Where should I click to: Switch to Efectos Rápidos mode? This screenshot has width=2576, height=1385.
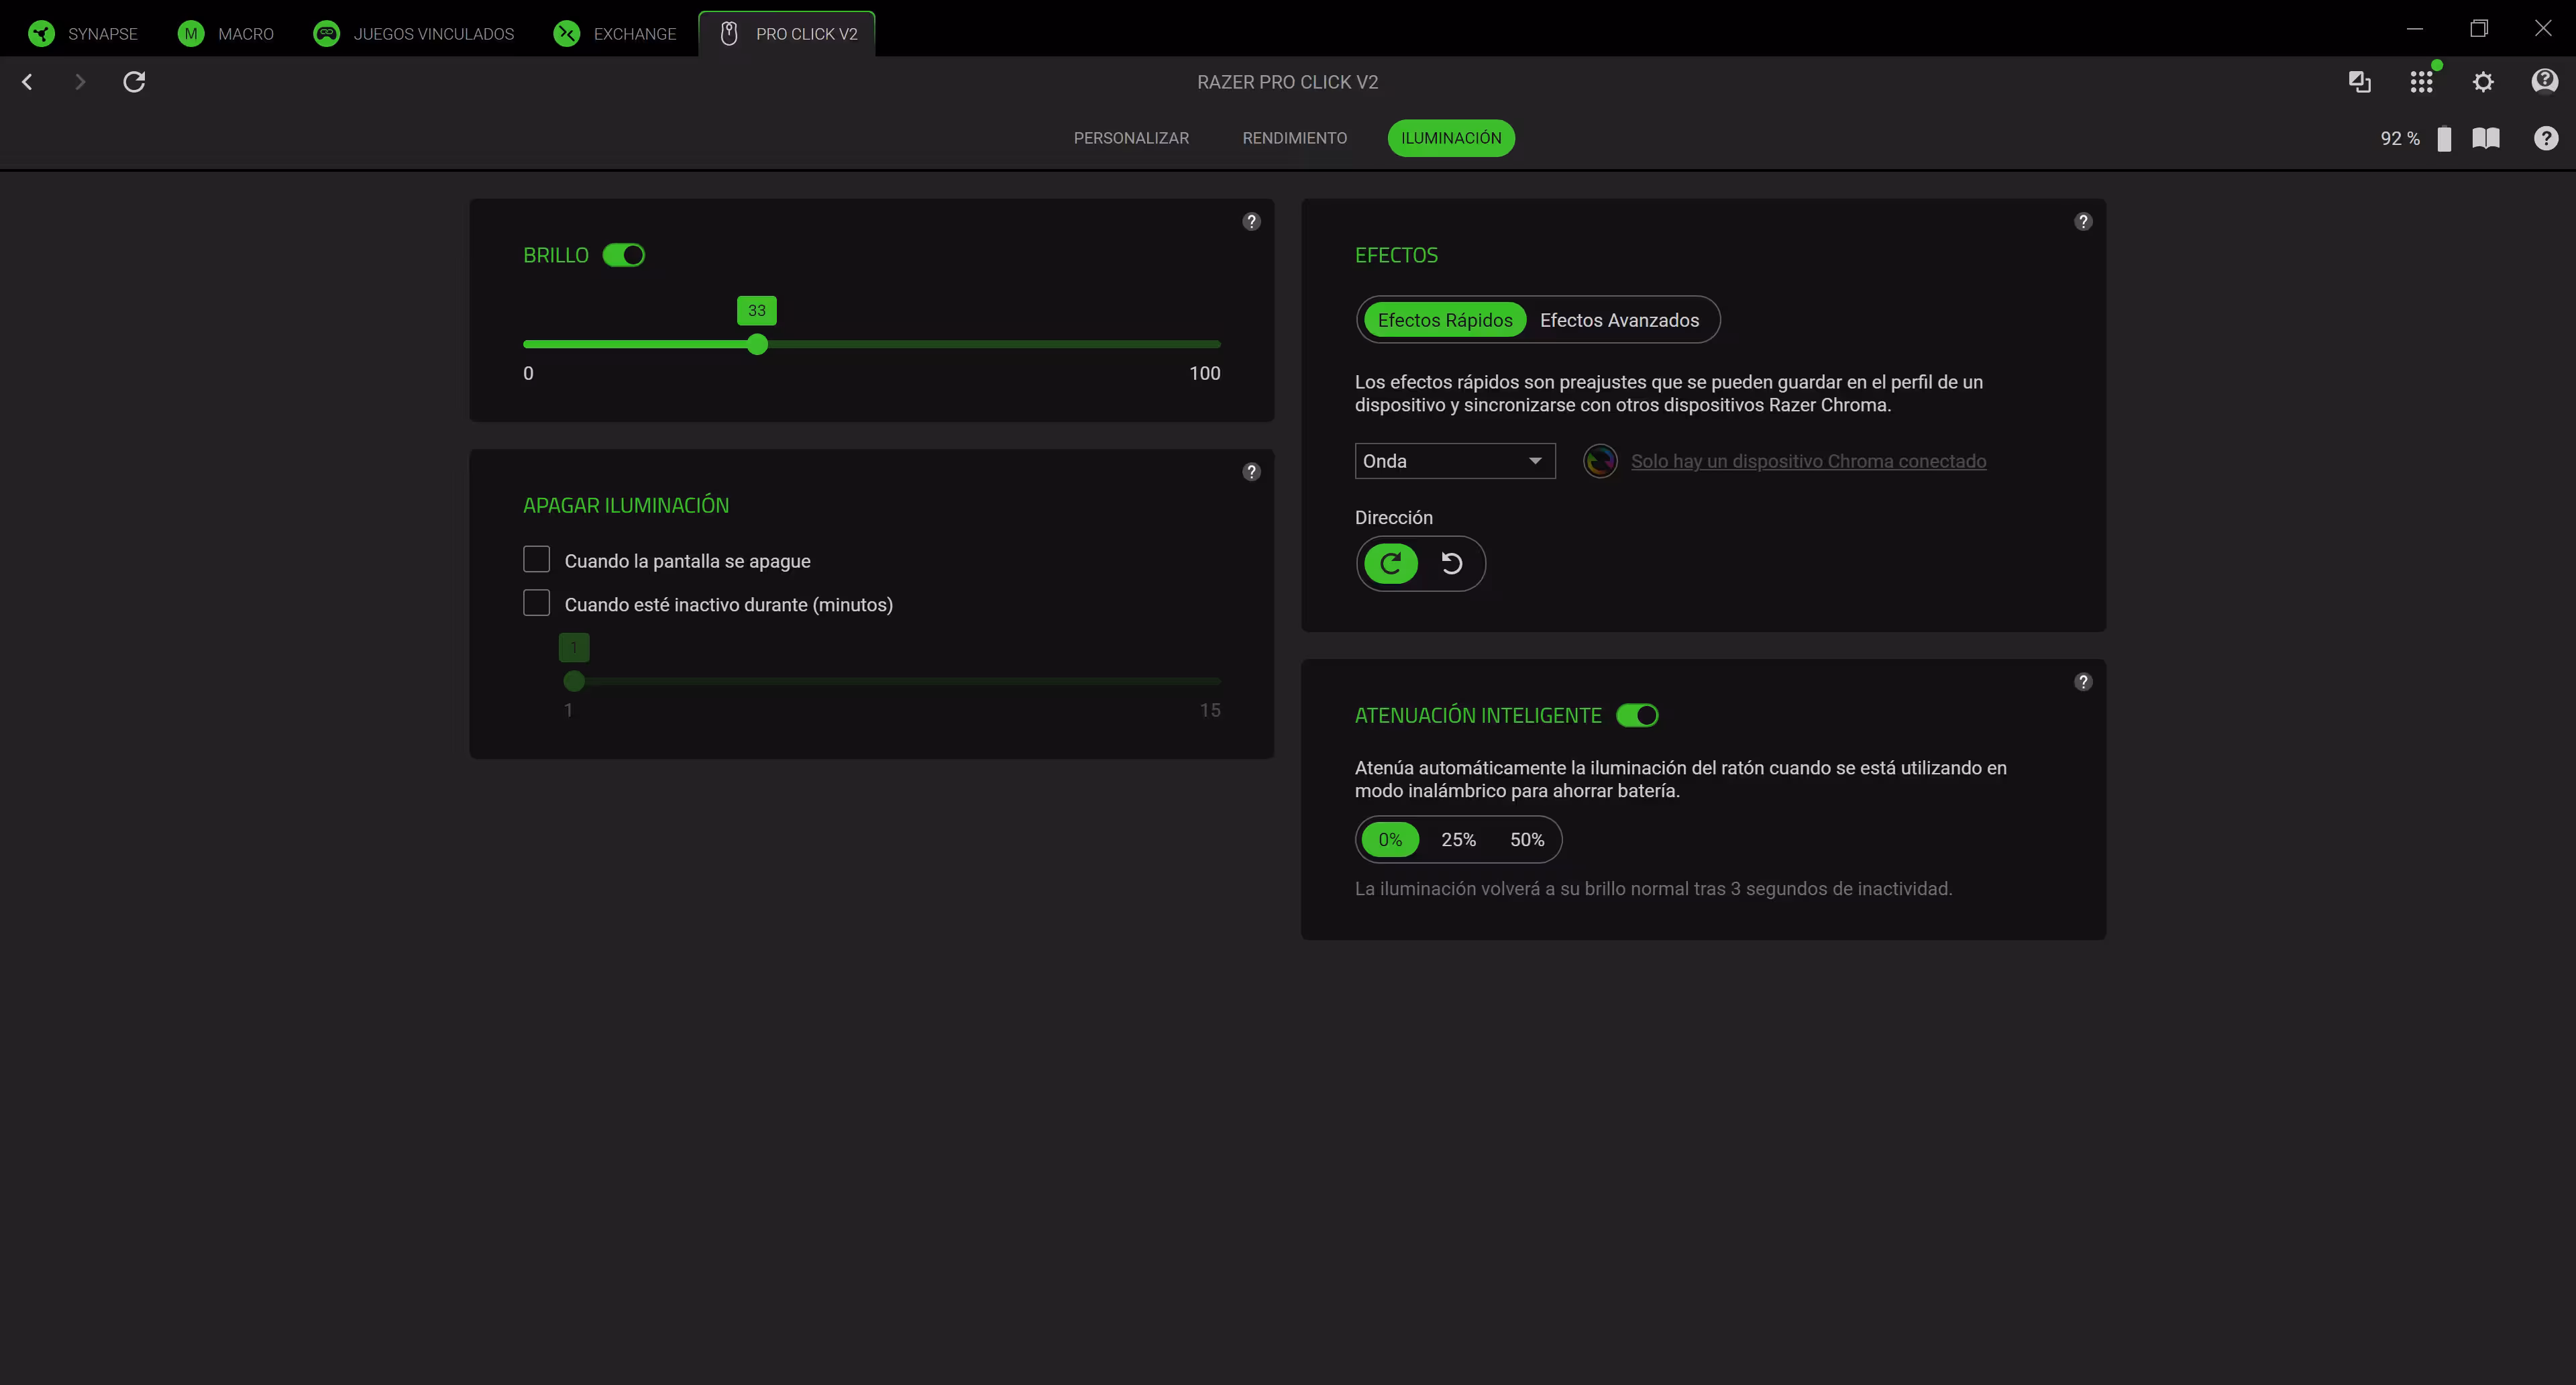(1445, 320)
